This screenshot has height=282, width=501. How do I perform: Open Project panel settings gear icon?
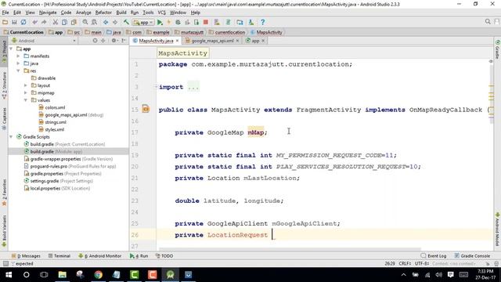pyautogui.click(x=114, y=41)
